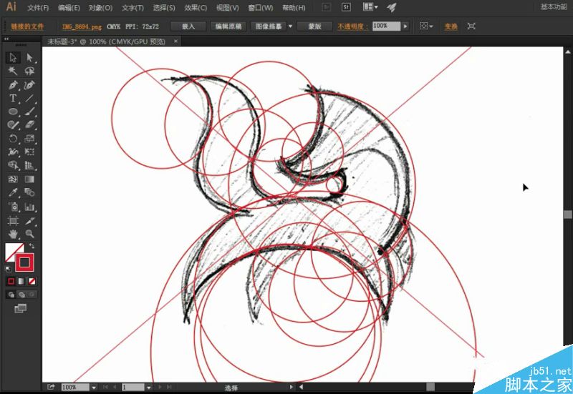Select the Perspective Grid tool

click(29, 165)
